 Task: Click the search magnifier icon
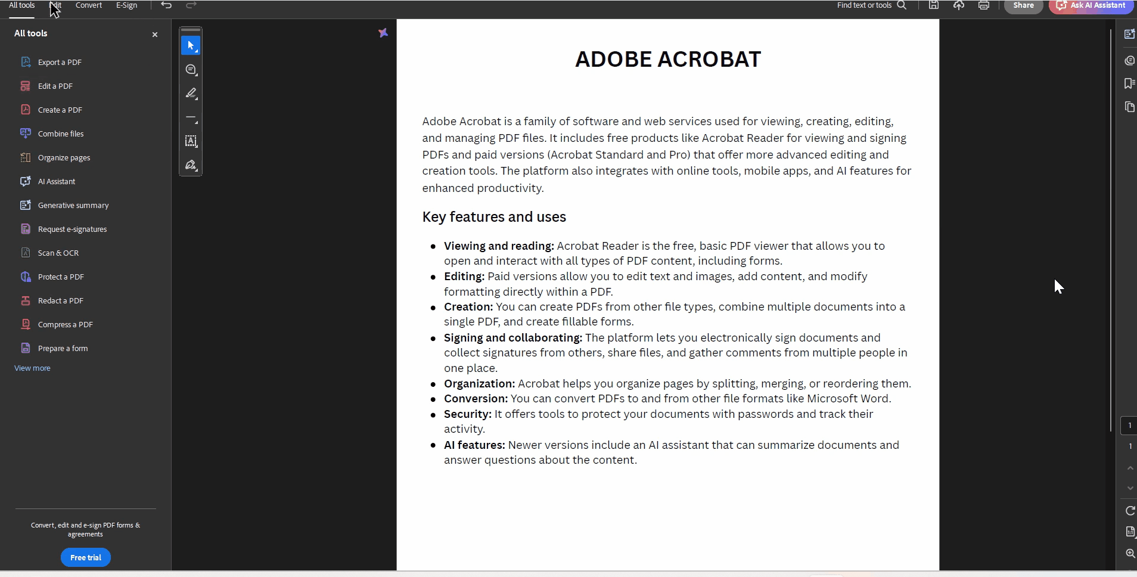coord(902,5)
